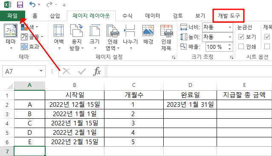Click cell with 2022년 1월 1일
This screenshot has width=272, height=156.
[x=75, y=114]
